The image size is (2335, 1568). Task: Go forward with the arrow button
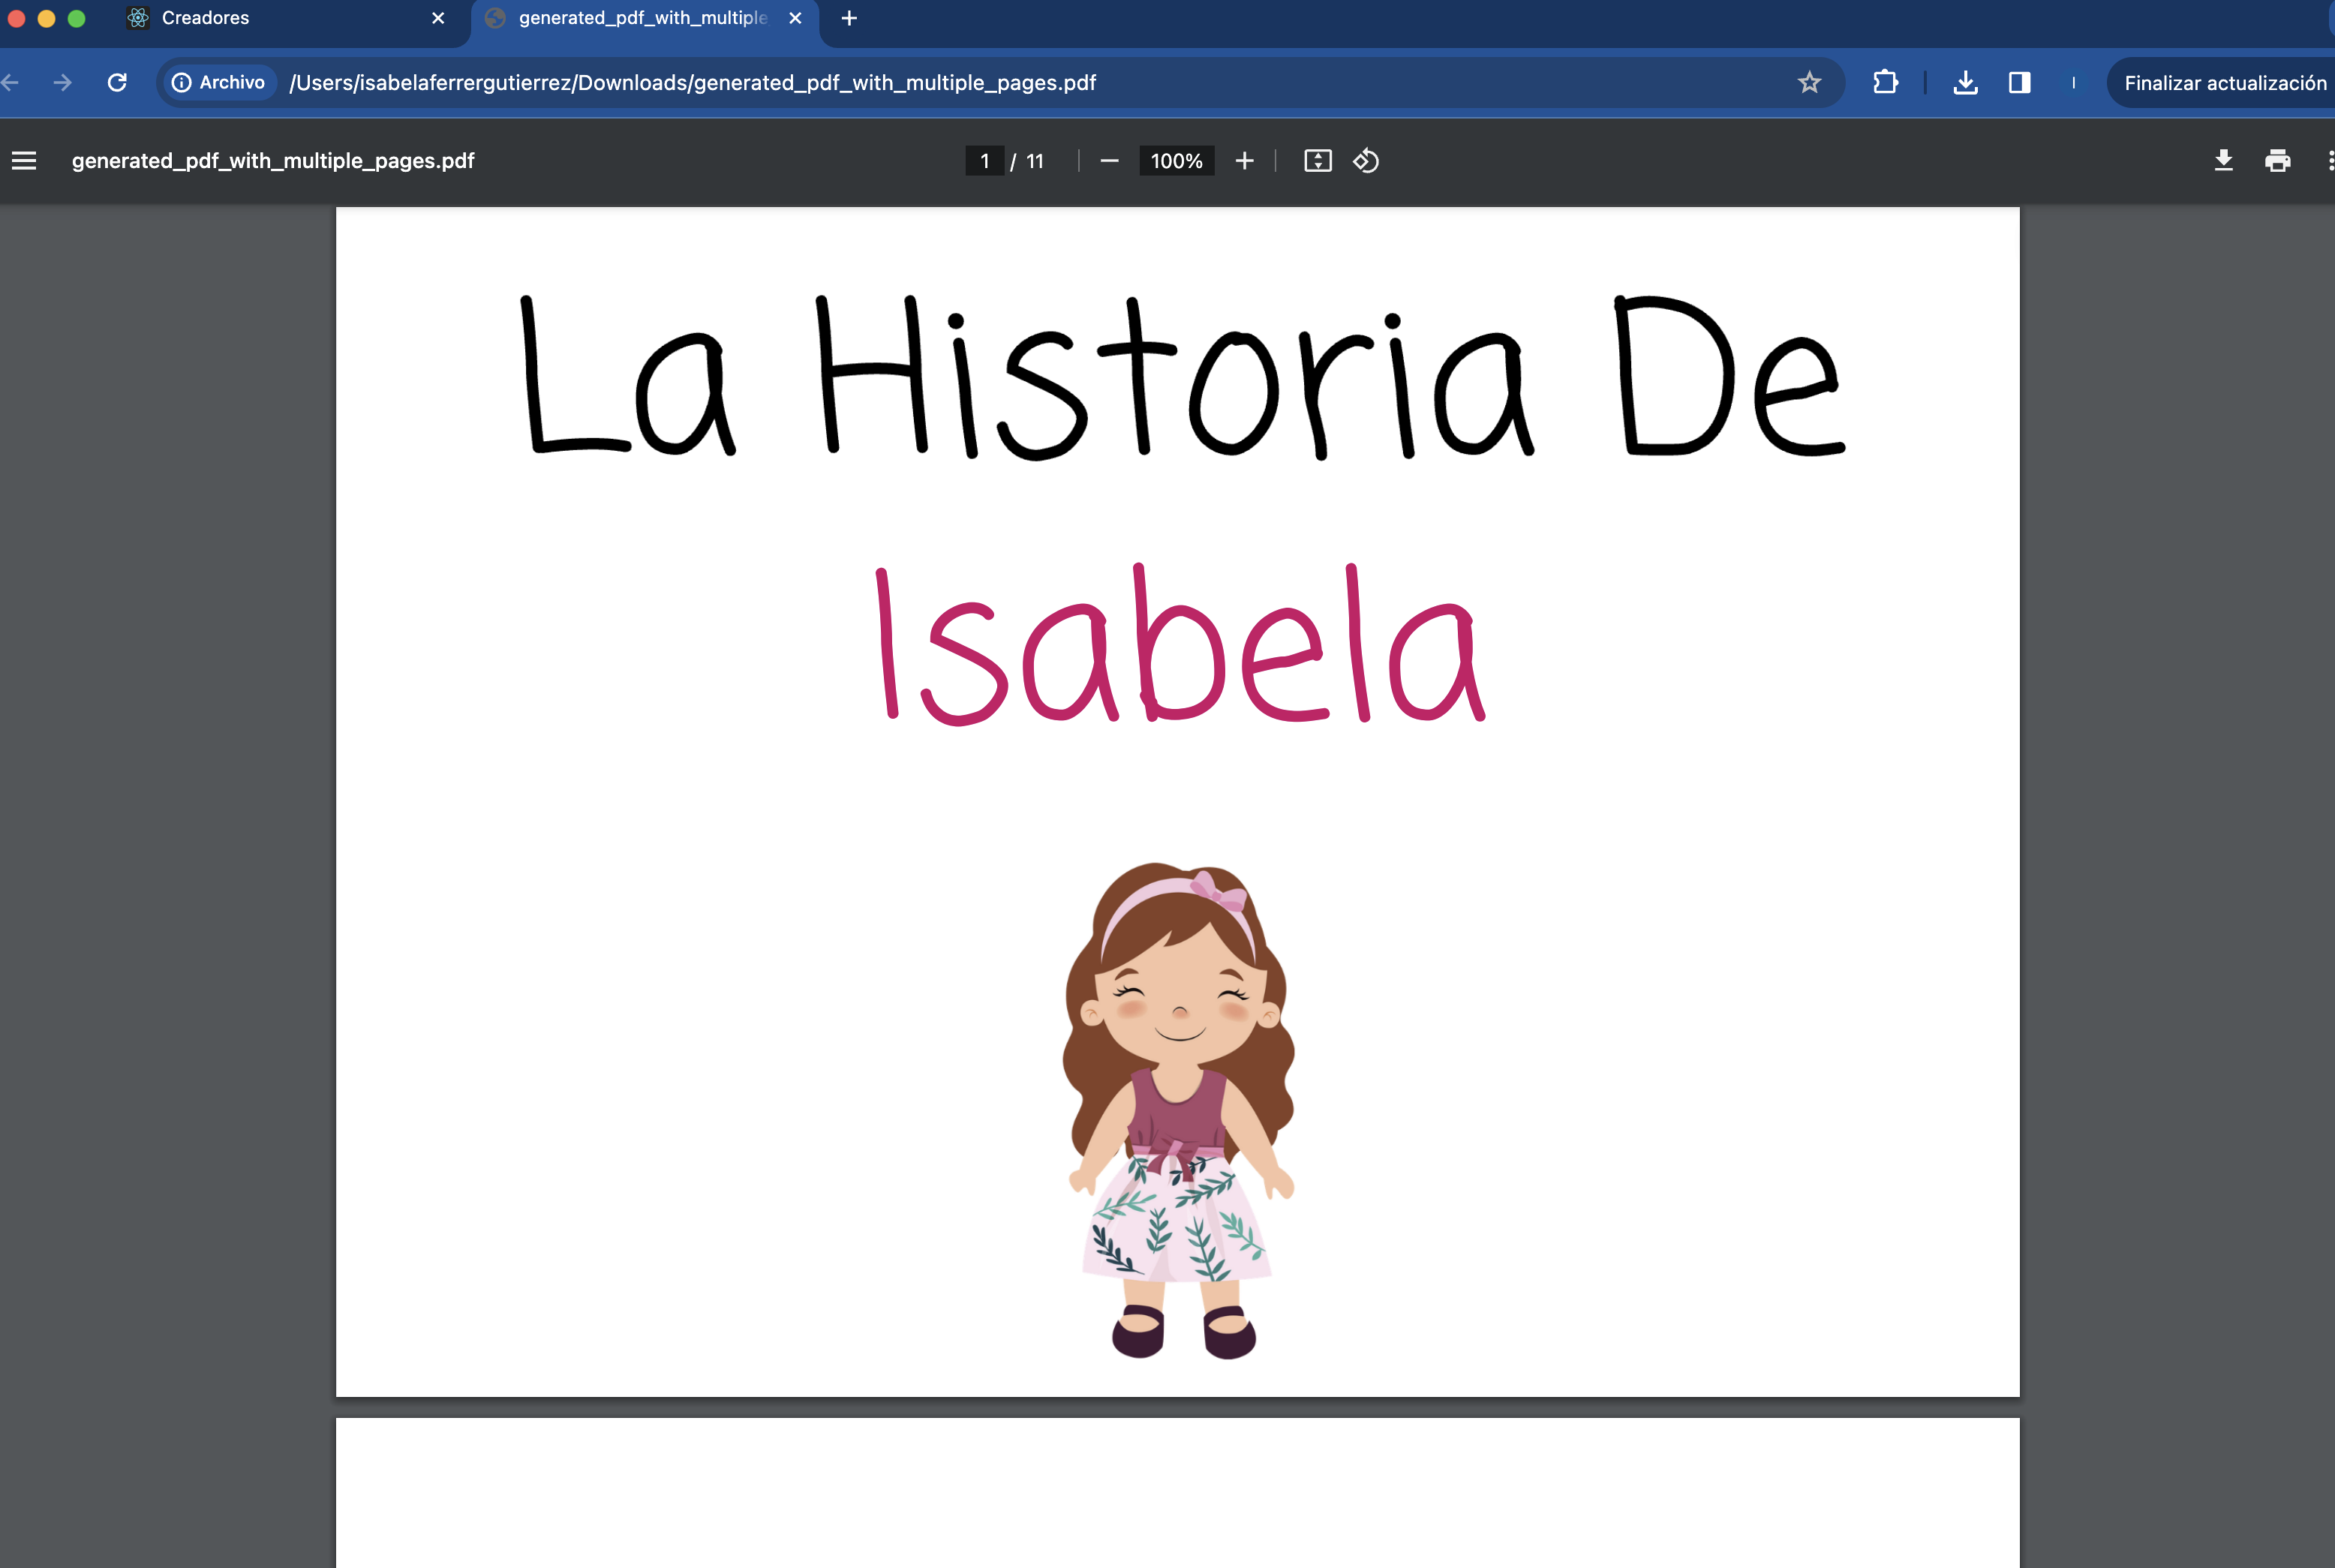62,82
